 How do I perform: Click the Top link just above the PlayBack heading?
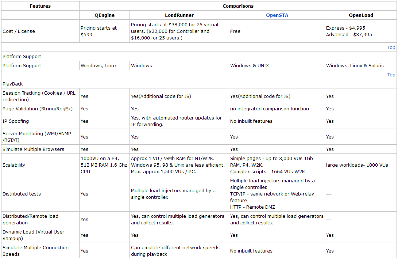pos(391,75)
